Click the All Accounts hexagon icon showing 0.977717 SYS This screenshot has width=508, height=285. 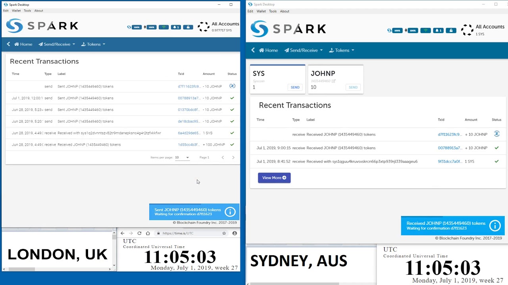(x=204, y=27)
